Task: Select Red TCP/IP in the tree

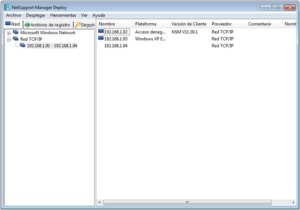Action: [x=31, y=39]
